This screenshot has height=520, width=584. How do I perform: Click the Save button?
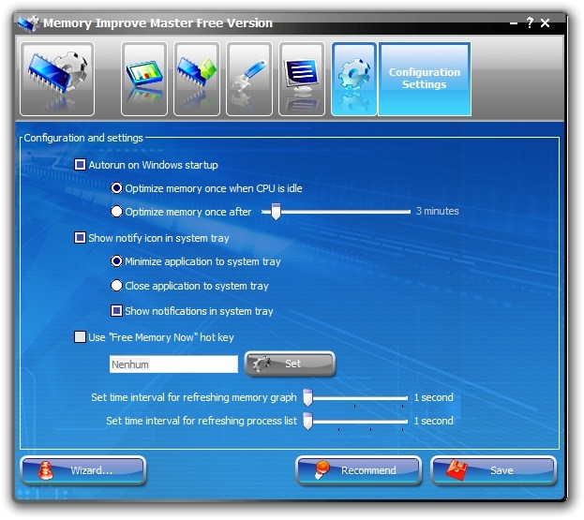click(493, 470)
